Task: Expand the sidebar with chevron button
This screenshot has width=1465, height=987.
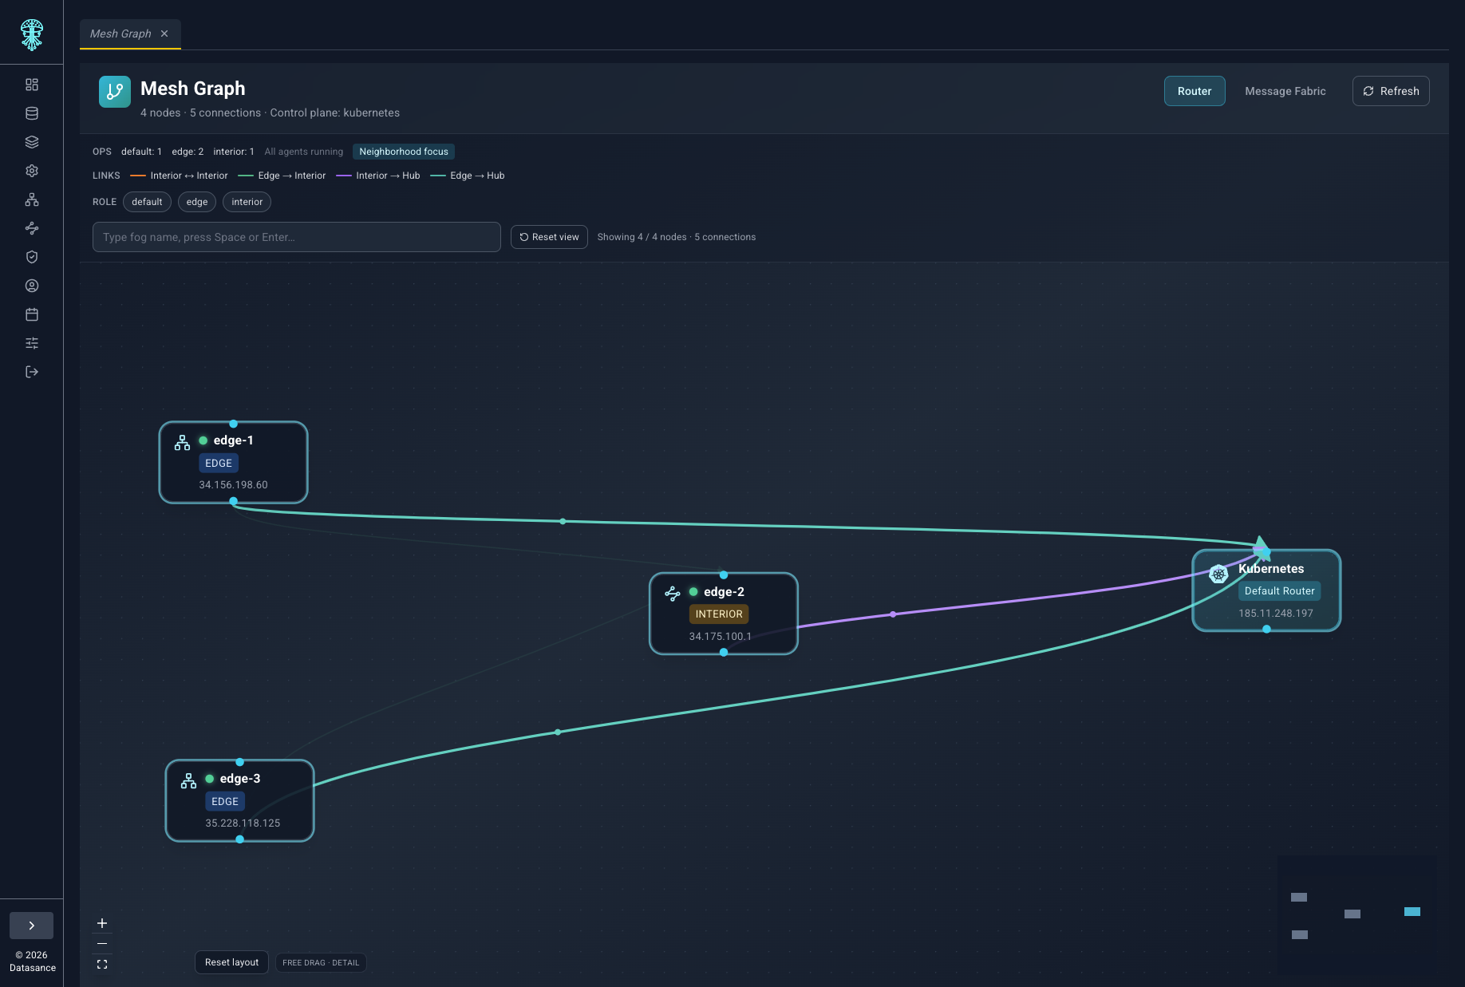Action: point(31,926)
